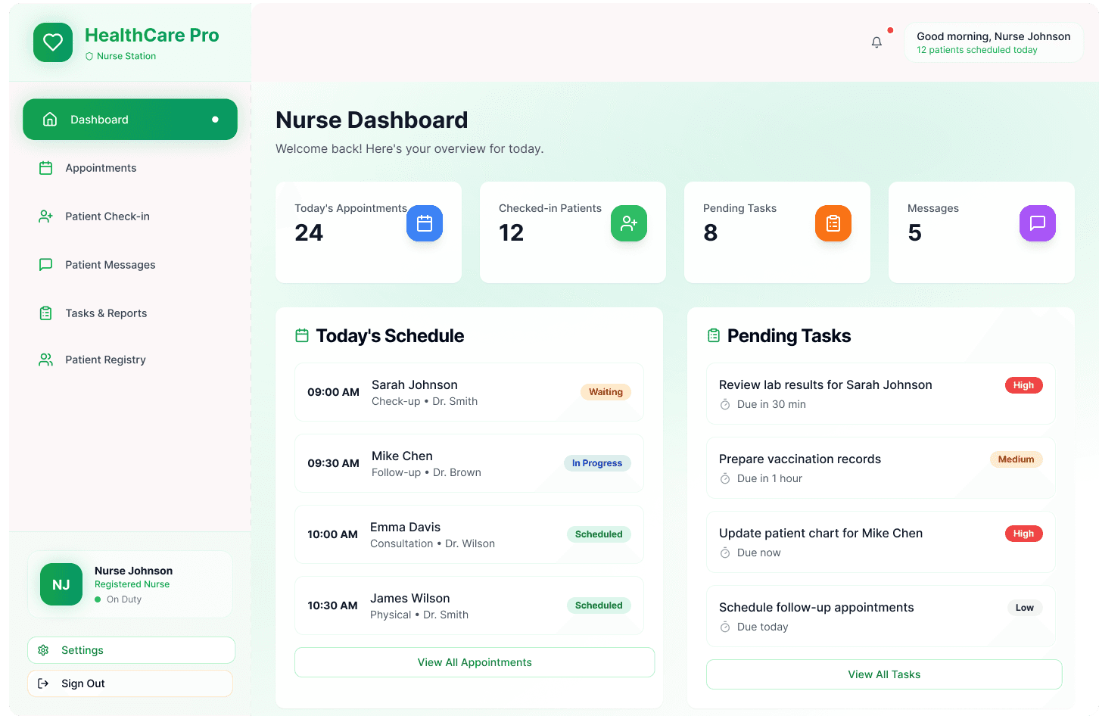Image resolution: width=1099 pixels, height=716 pixels.
Task: Open Patient Check-in page
Action: coord(130,216)
